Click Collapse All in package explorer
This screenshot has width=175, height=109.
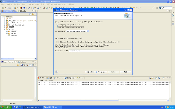click(30, 14)
